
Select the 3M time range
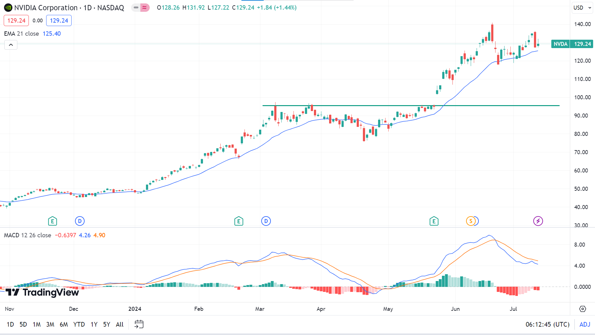point(50,324)
